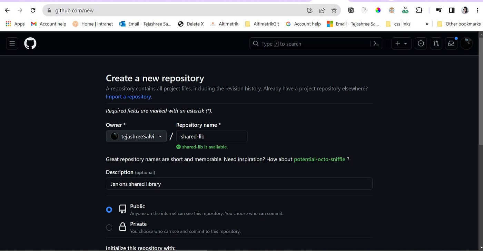Select the Private visibility radio button
483x251 pixels.
point(109,228)
